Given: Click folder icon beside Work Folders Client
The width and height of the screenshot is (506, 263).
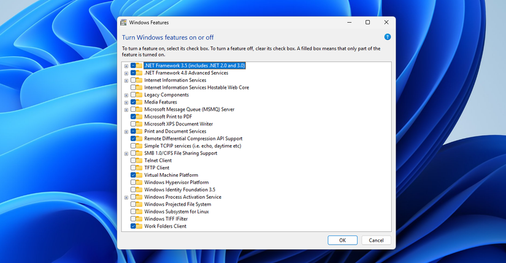Looking at the screenshot, I should tap(139, 226).
